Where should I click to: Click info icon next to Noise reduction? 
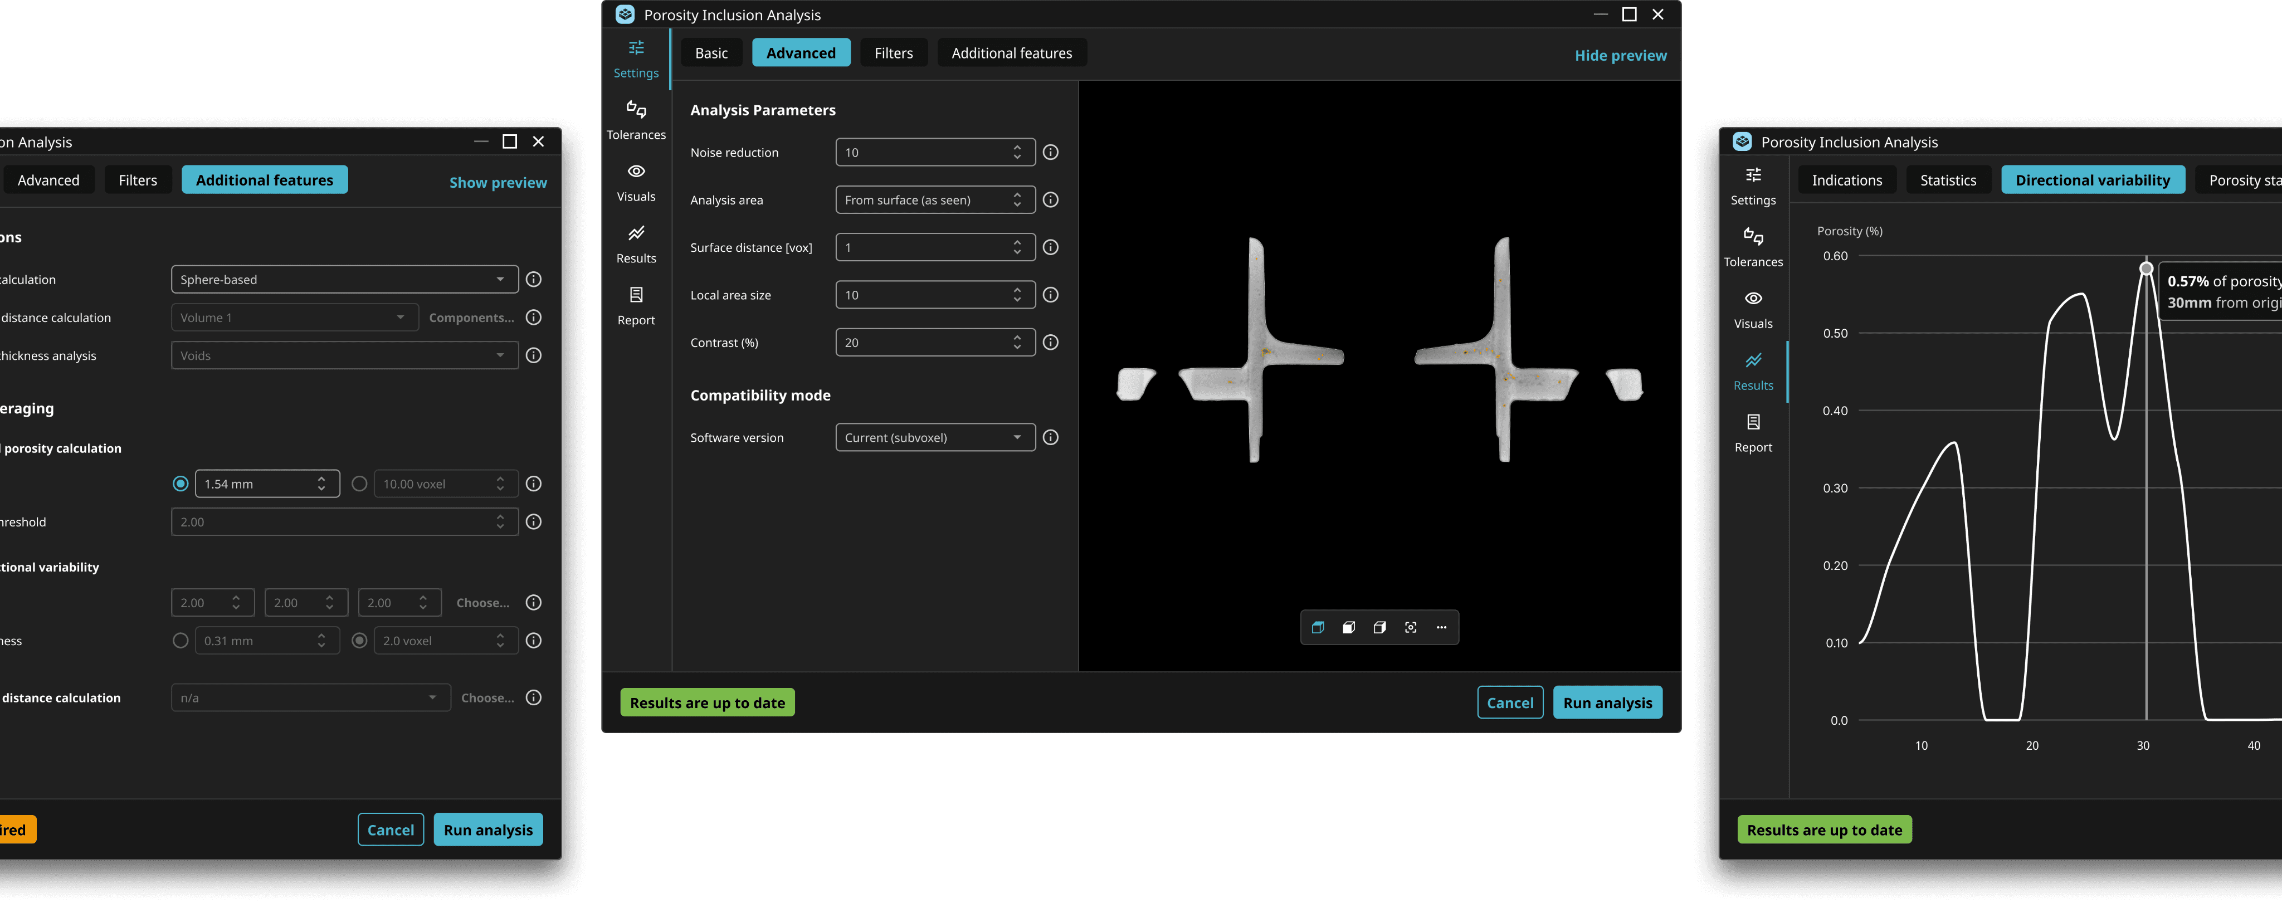(1051, 153)
